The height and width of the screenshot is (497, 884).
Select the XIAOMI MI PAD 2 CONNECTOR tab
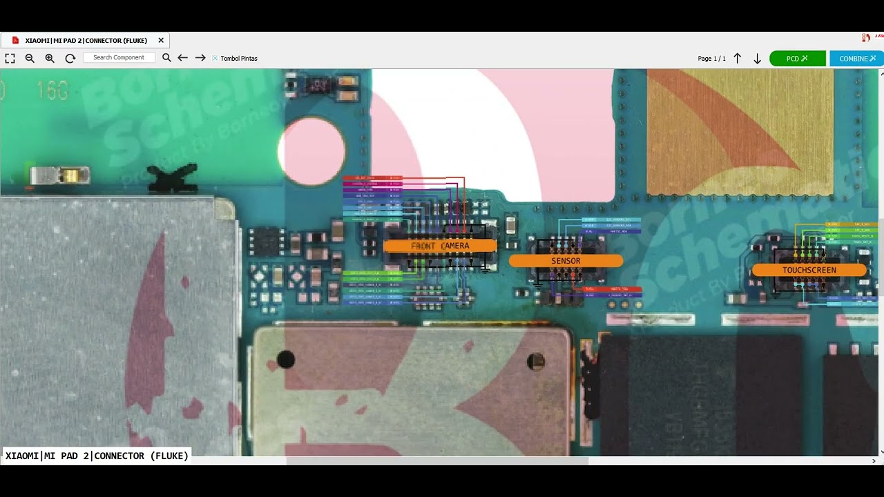click(85, 41)
